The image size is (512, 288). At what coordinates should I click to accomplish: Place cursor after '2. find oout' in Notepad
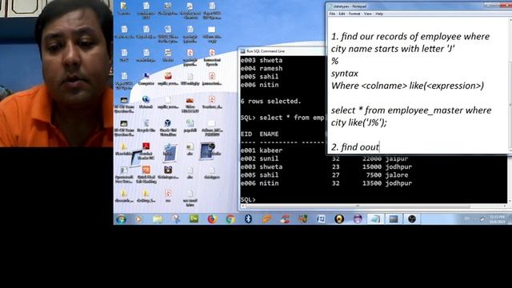point(379,147)
